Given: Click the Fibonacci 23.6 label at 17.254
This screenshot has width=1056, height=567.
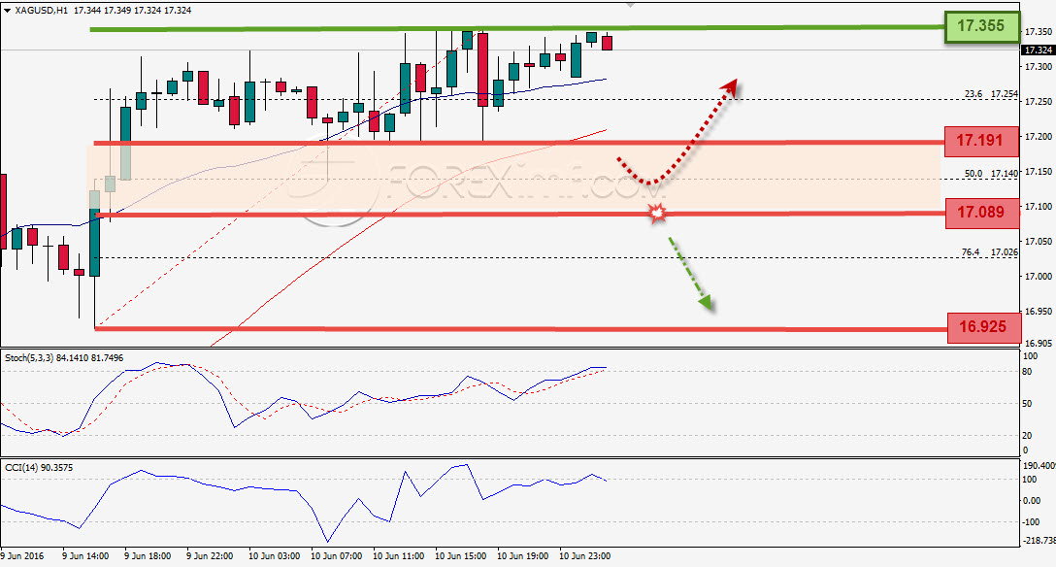Looking at the screenshot, I should [x=991, y=93].
